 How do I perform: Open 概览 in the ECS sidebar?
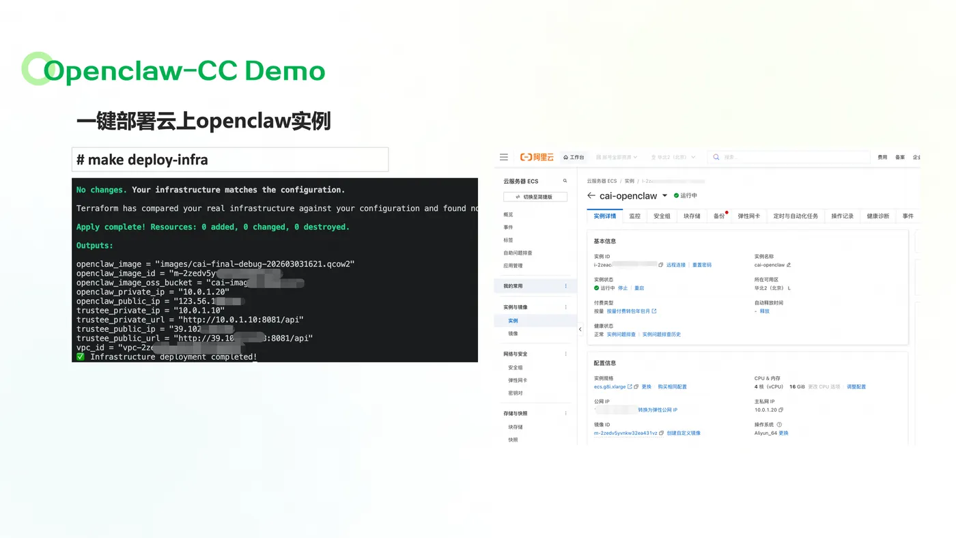click(x=509, y=214)
